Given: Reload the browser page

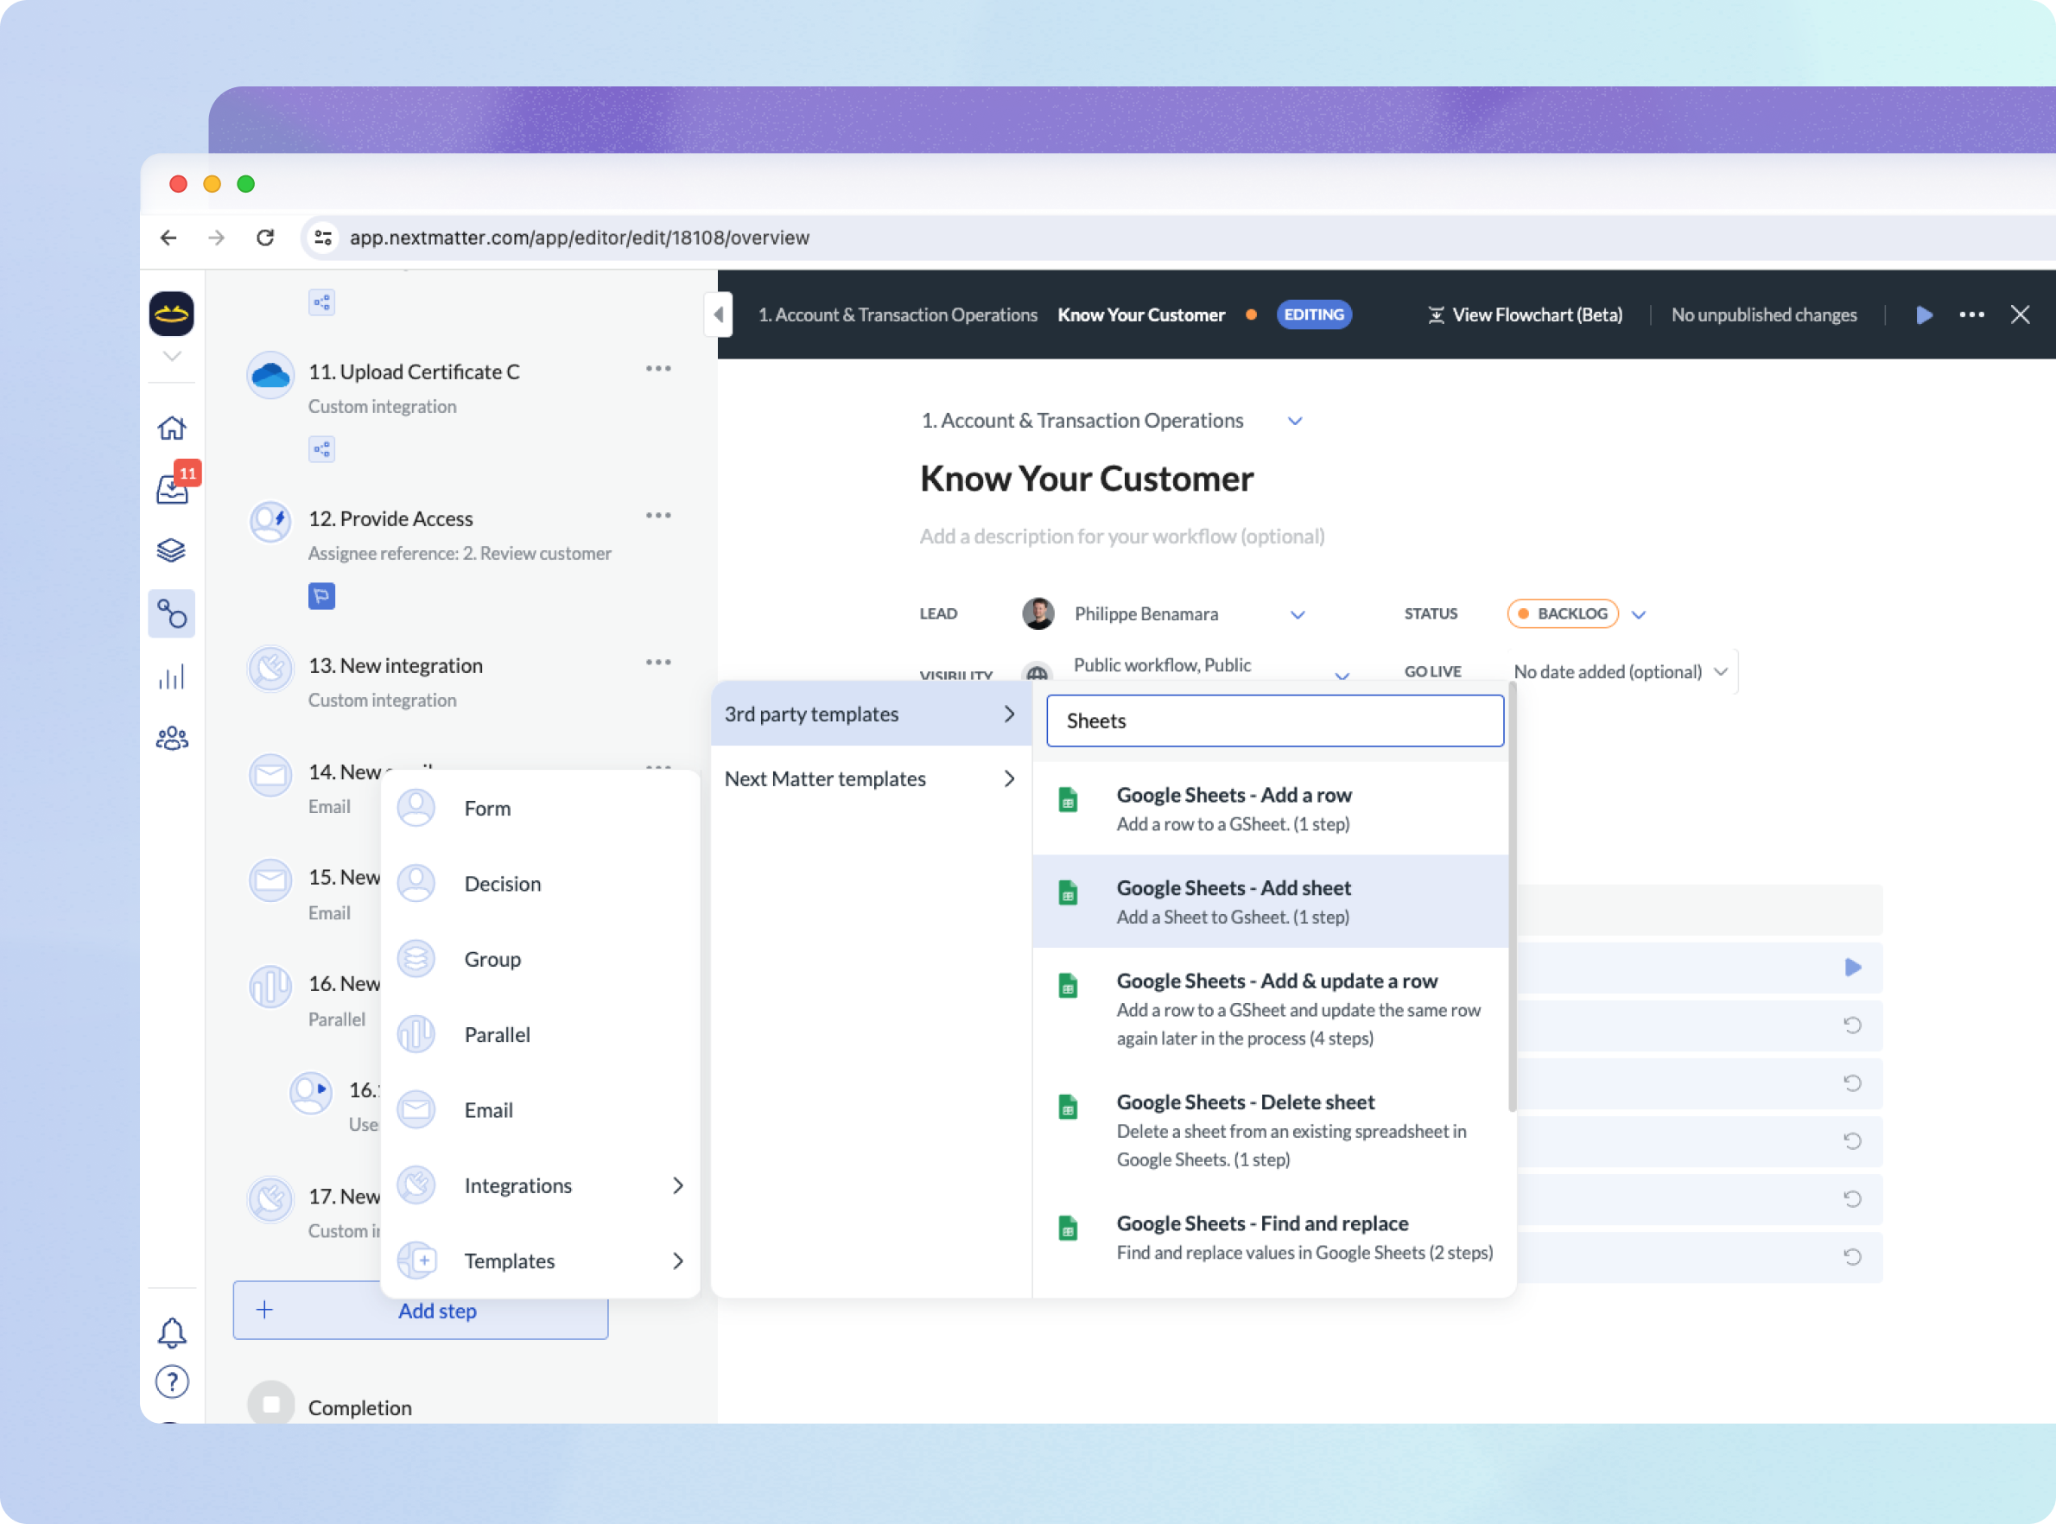Looking at the screenshot, I should (266, 238).
